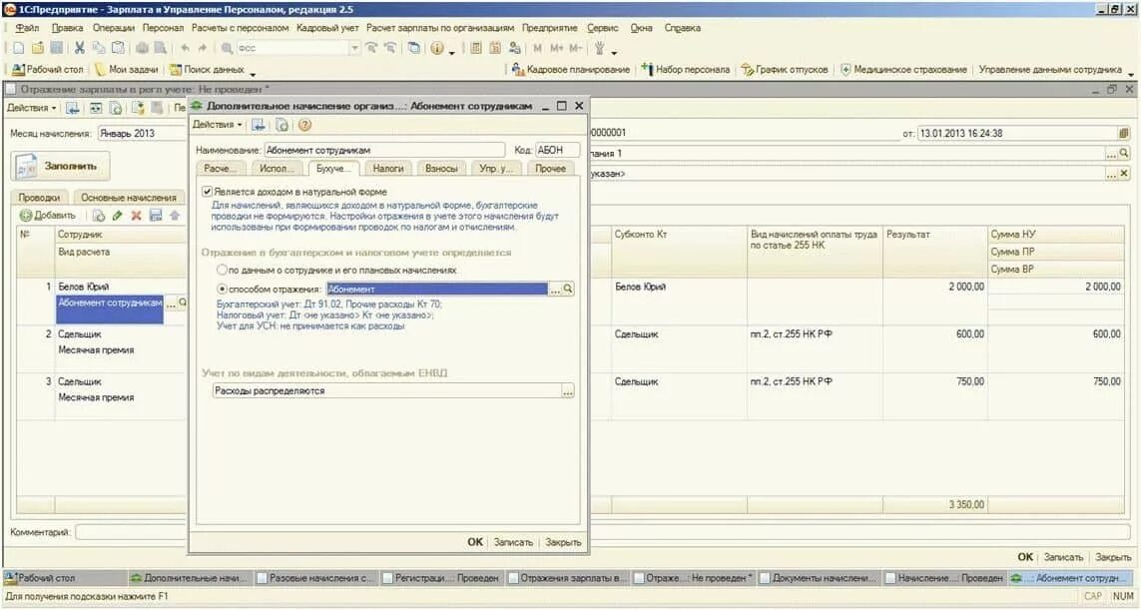The width and height of the screenshot is (1141, 610).
Task: Create a new document from main toolbar
Action: (18, 48)
